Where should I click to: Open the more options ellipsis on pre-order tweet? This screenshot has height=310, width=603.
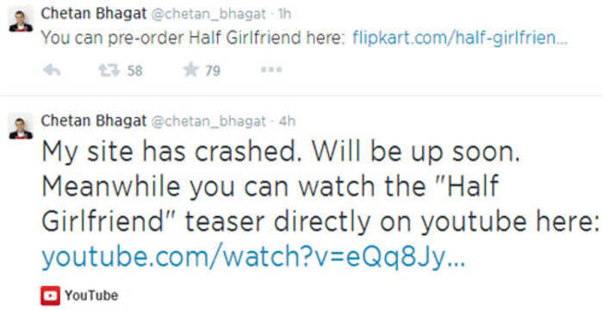(x=271, y=70)
